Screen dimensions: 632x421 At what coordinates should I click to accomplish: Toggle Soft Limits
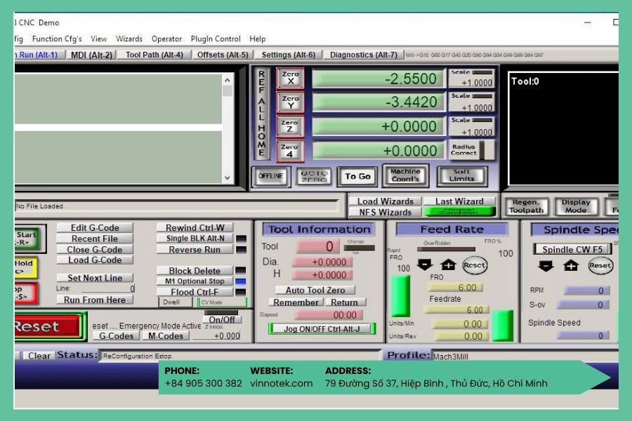(462, 175)
